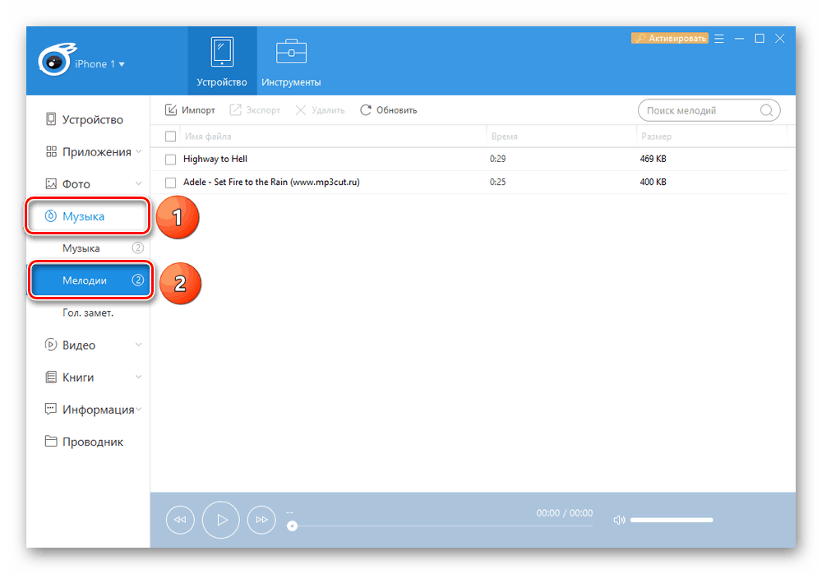Expand the Приложения chevron
This screenshot has height=574, width=822.
pos(138,151)
